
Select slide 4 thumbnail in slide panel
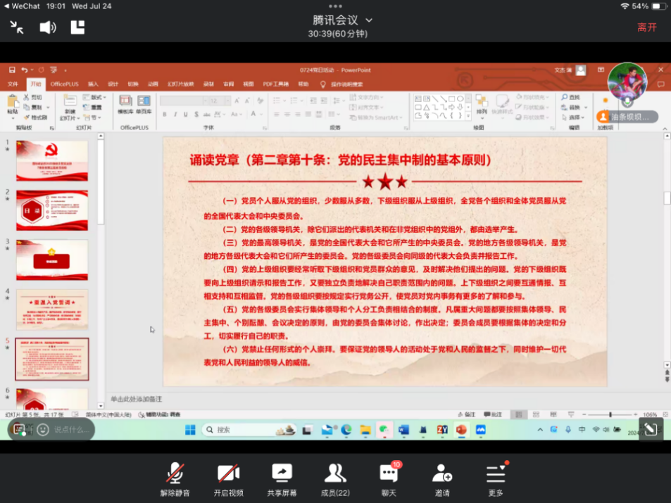tap(52, 310)
